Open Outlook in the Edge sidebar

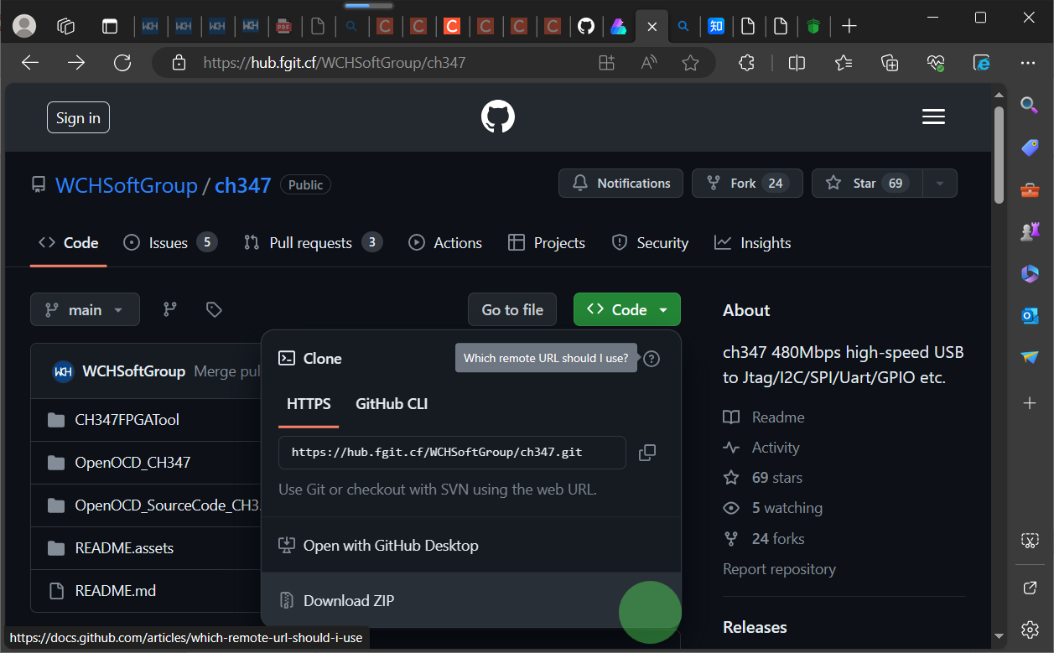coord(1030,315)
